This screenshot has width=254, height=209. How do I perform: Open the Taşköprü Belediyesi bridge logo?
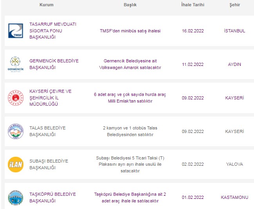pyautogui.click(x=16, y=198)
